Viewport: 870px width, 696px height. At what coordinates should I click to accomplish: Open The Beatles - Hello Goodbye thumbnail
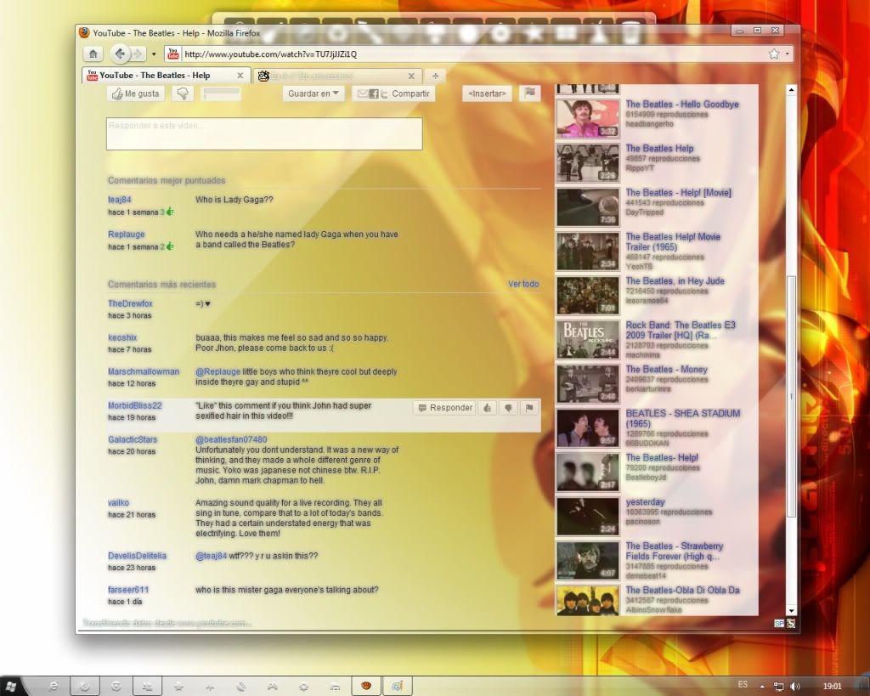coord(588,118)
